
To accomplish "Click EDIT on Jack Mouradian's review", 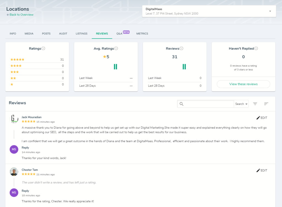I will (x=262, y=118).
